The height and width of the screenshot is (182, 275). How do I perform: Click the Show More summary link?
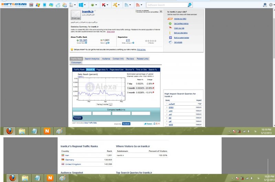click(111, 32)
